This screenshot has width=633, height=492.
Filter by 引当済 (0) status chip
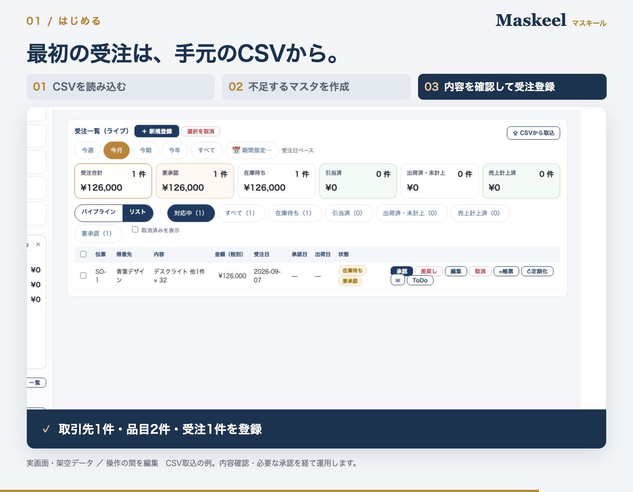(x=349, y=213)
